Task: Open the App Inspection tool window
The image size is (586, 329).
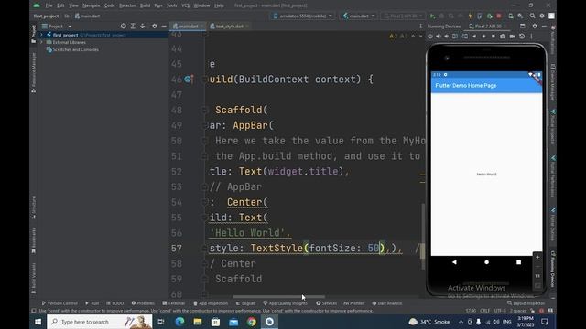Action: tap(211, 303)
